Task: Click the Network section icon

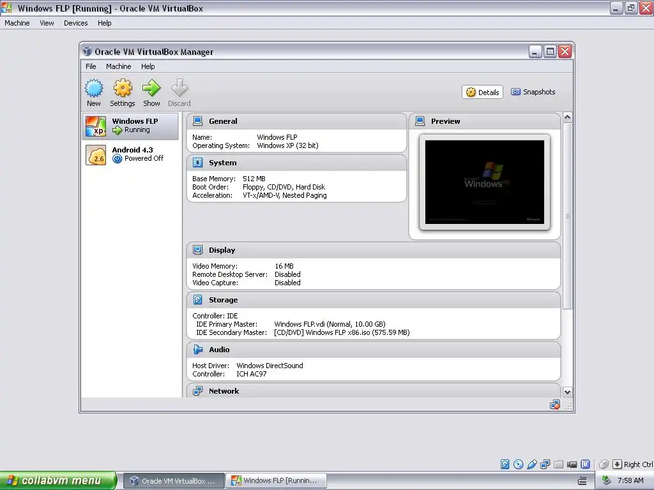Action: (198, 391)
